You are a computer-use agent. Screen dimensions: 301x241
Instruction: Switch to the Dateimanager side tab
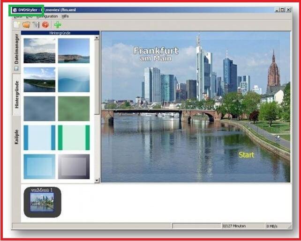pos(17,49)
